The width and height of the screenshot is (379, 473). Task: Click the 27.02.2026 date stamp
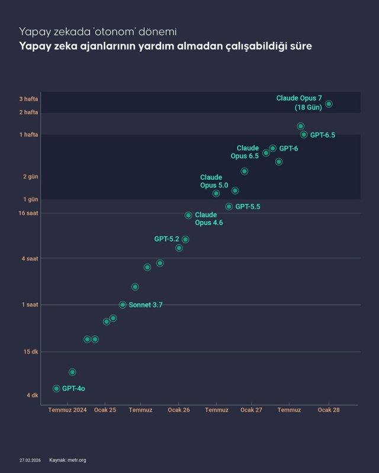pyautogui.click(x=30, y=460)
